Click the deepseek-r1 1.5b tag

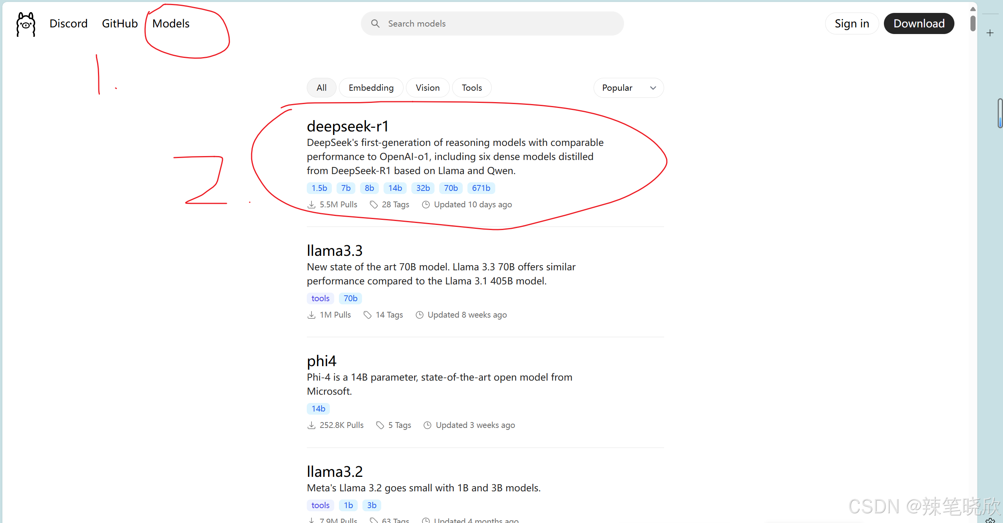(319, 188)
